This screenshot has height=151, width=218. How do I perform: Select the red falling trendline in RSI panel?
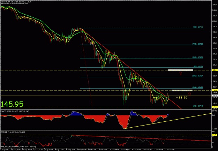pyautogui.click(x=142, y=138)
